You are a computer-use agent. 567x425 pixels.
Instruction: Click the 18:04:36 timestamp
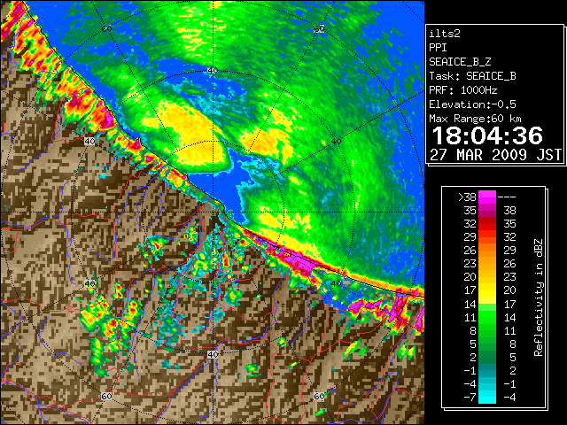487,135
